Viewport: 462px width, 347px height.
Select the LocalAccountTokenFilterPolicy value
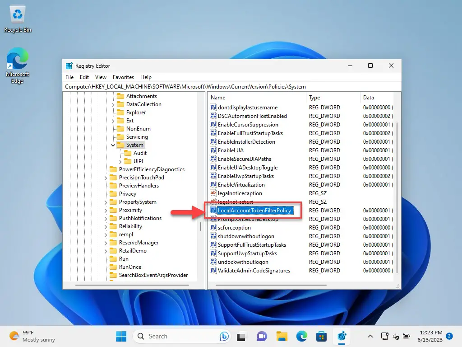pyautogui.click(x=254, y=210)
